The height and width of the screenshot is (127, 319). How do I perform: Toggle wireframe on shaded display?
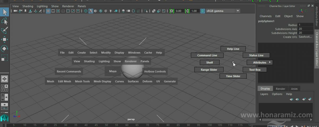coord(101,11)
